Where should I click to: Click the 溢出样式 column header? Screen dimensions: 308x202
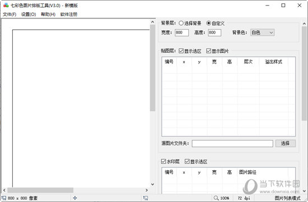(274, 62)
